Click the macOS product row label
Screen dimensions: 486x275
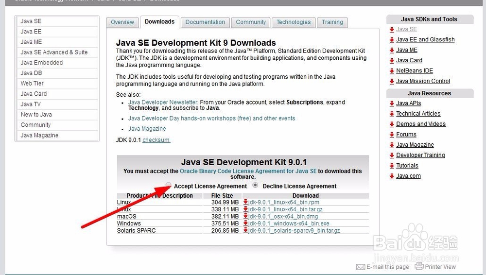pos(127,216)
